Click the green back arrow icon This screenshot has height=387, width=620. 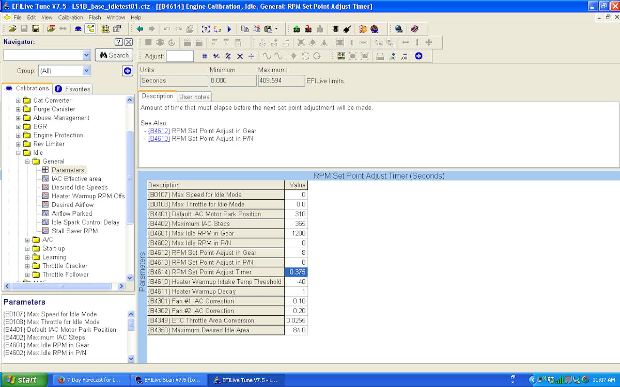pyautogui.click(x=140, y=29)
